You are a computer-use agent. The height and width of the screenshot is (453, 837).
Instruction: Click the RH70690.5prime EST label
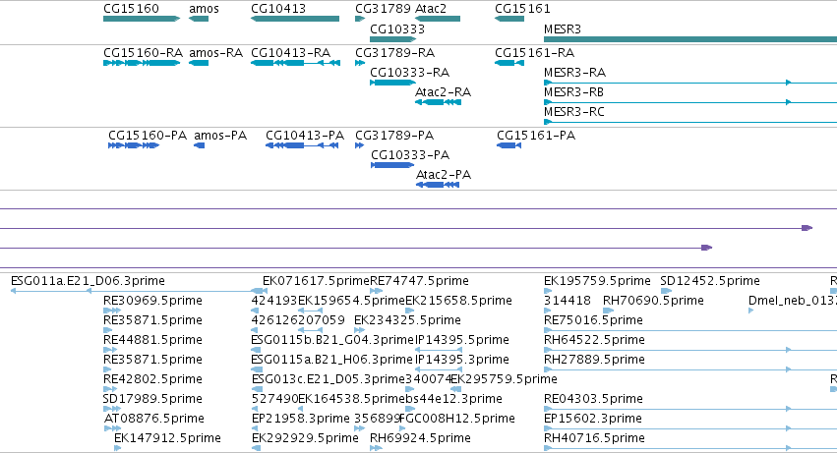click(x=653, y=301)
